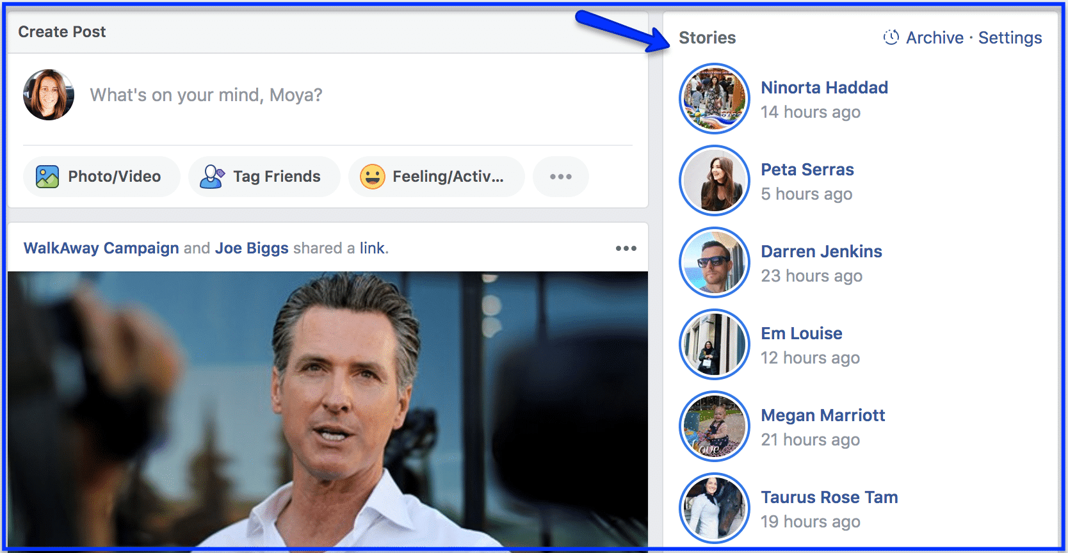Open WalkAway Campaign profile link

[x=101, y=248]
